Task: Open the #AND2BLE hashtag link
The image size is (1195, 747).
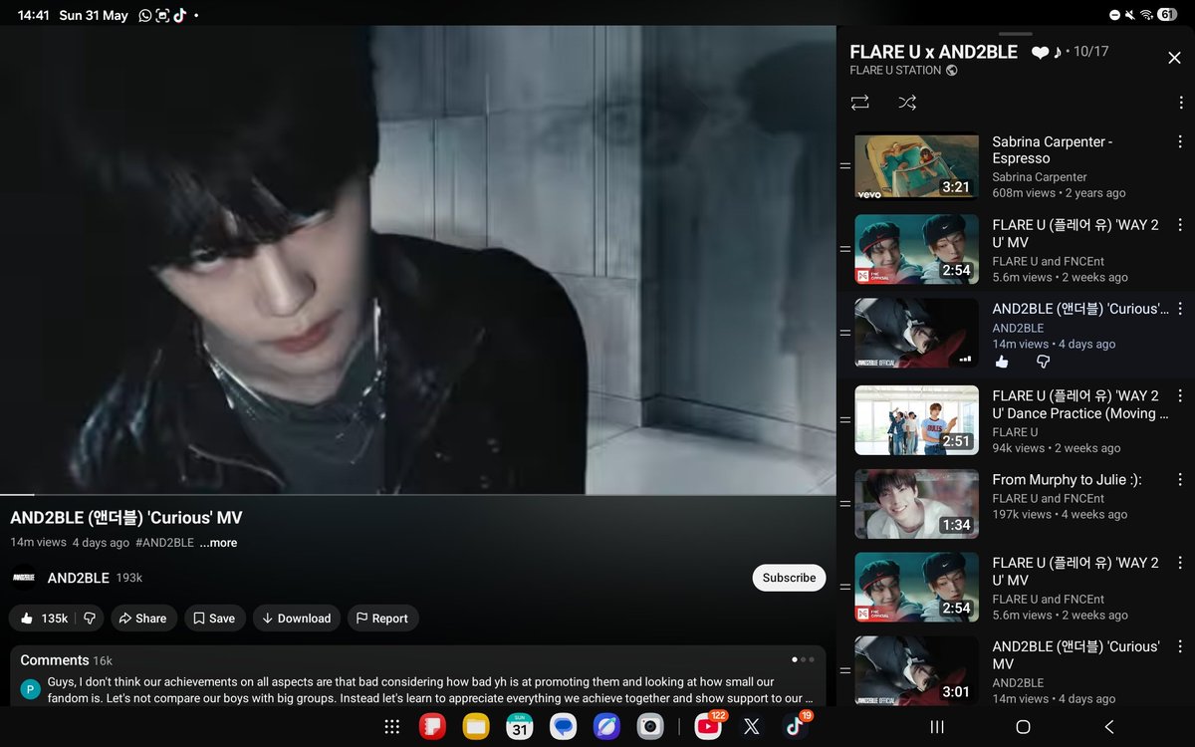Action: pos(164,543)
